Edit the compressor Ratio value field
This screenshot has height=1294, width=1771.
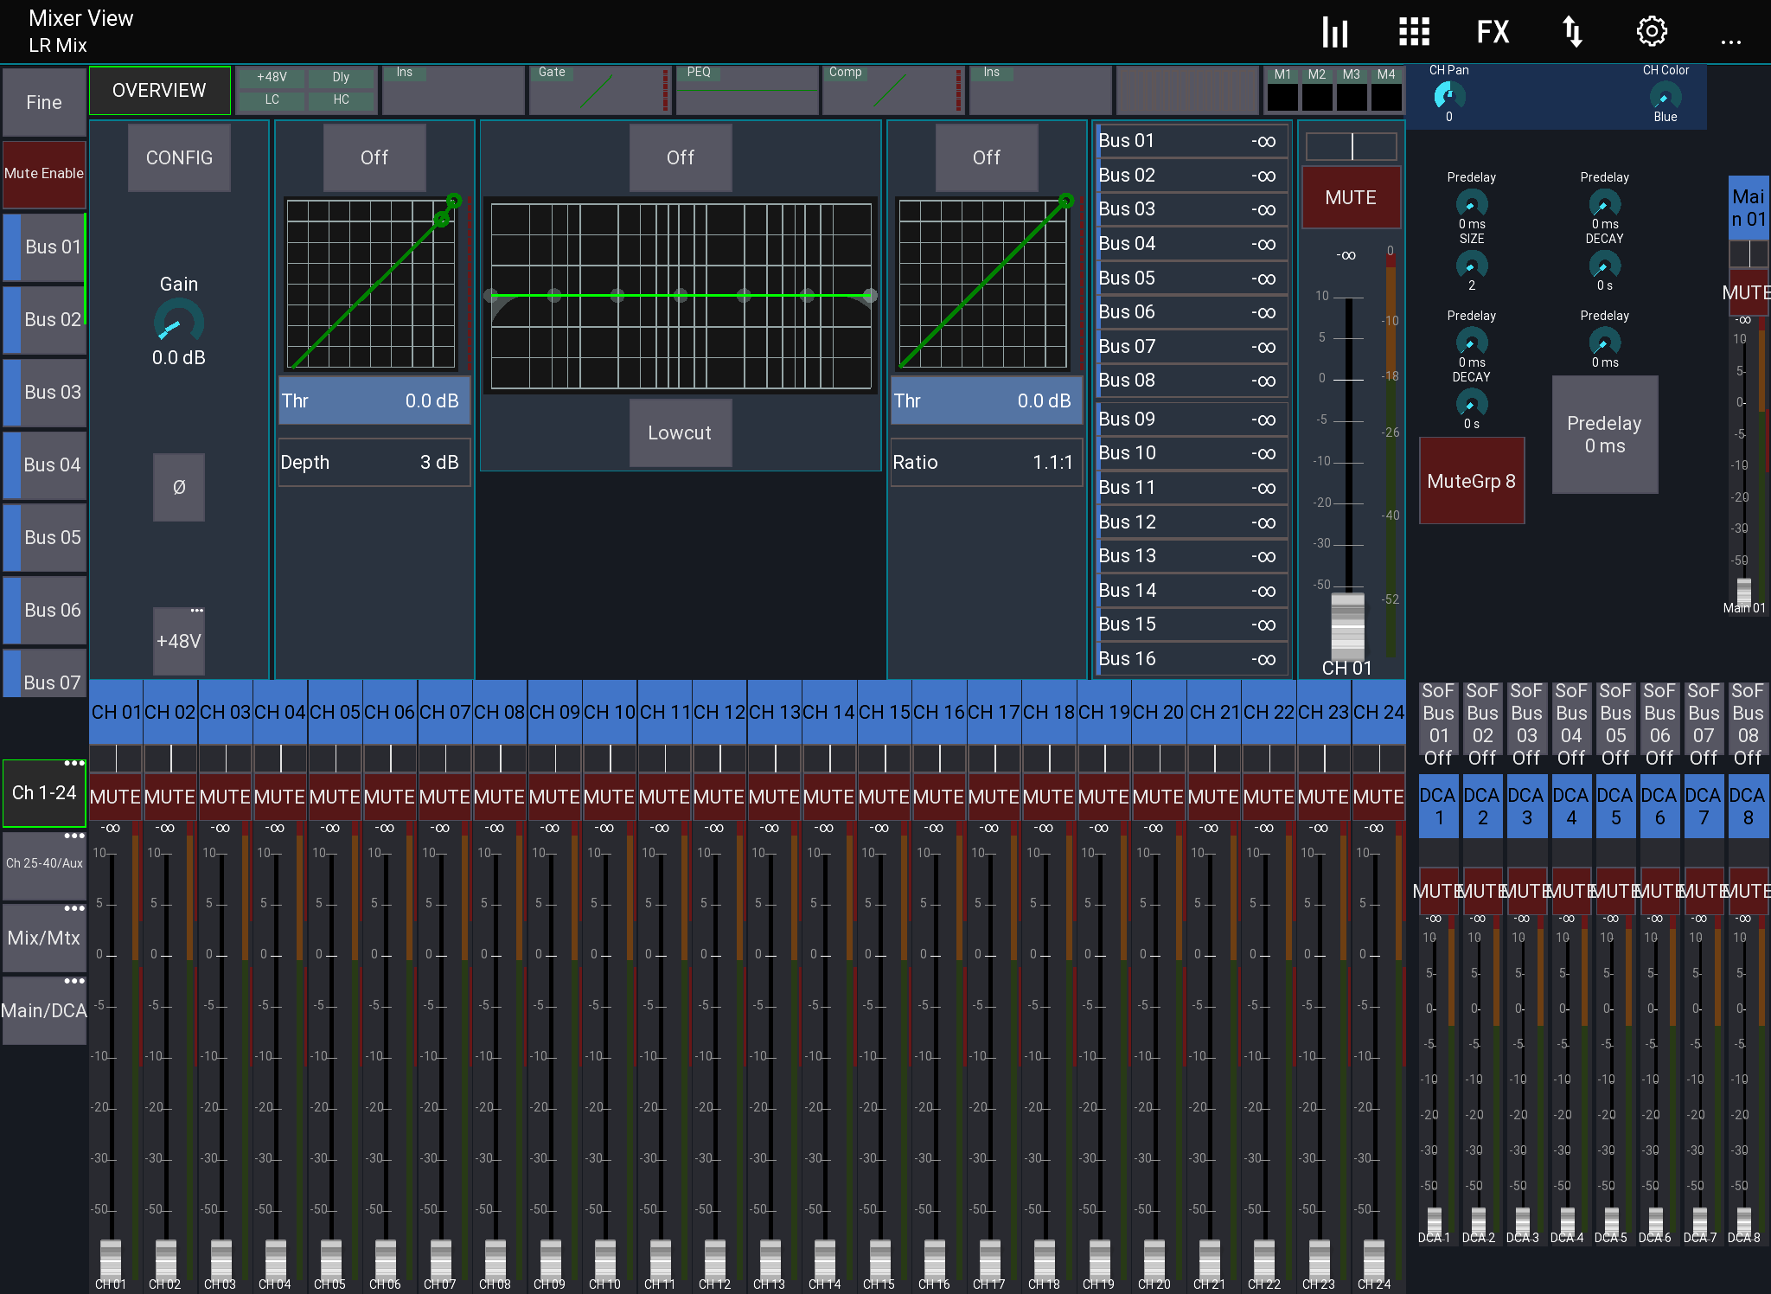click(986, 462)
